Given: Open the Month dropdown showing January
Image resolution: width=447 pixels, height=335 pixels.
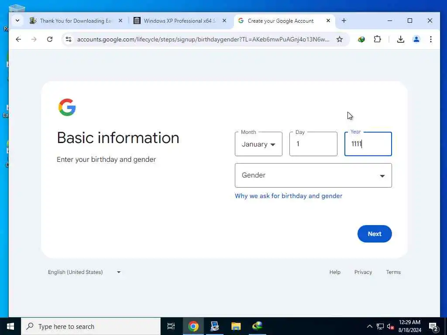Looking at the screenshot, I should [258, 144].
